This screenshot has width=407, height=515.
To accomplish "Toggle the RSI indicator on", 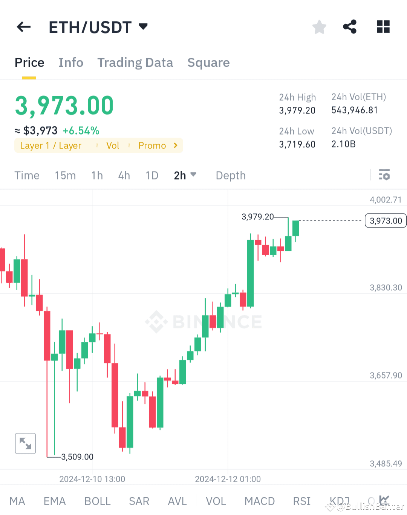I will coord(301,501).
